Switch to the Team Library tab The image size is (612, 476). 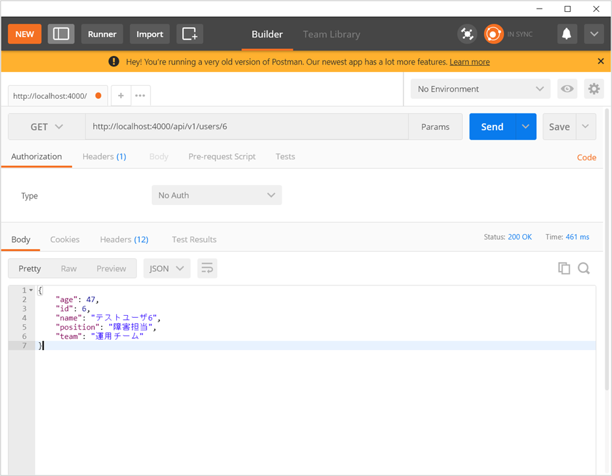(331, 34)
